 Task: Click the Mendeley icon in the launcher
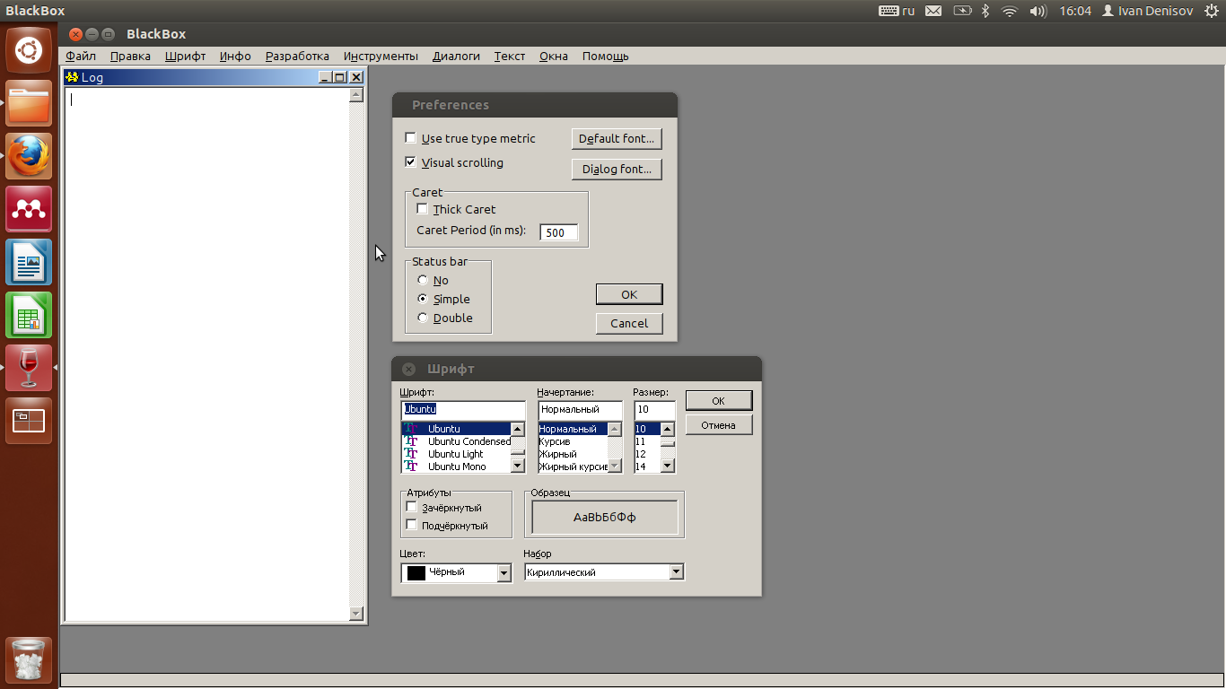(29, 209)
